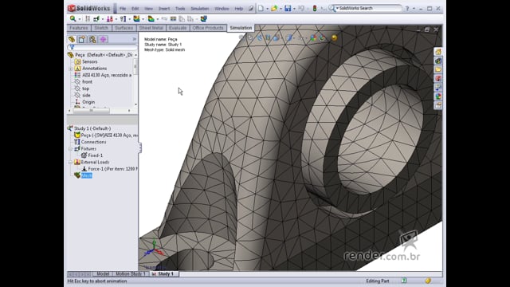The height and width of the screenshot is (287, 510).
Task: Click the Study Advisor magnifier icon
Action: point(73,19)
